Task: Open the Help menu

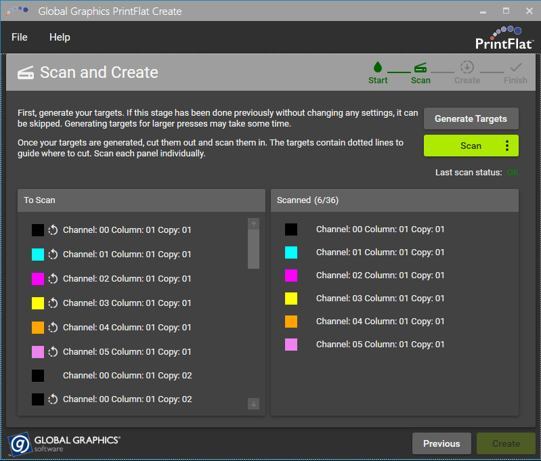Action: pyautogui.click(x=60, y=37)
